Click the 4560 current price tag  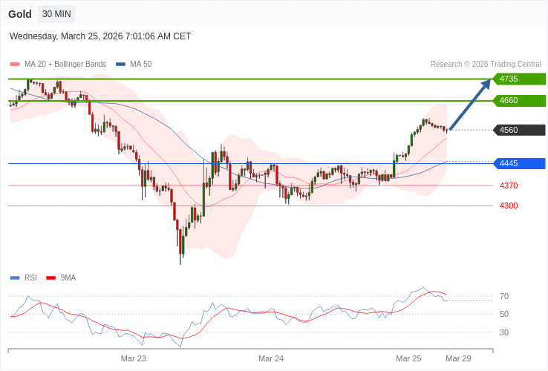tap(519, 130)
